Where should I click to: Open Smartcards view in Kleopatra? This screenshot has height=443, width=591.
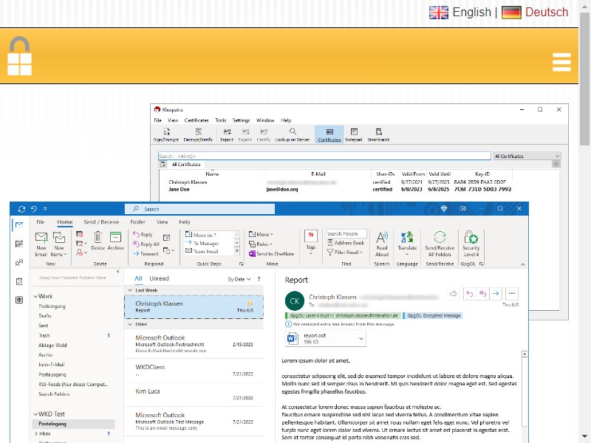point(378,134)
